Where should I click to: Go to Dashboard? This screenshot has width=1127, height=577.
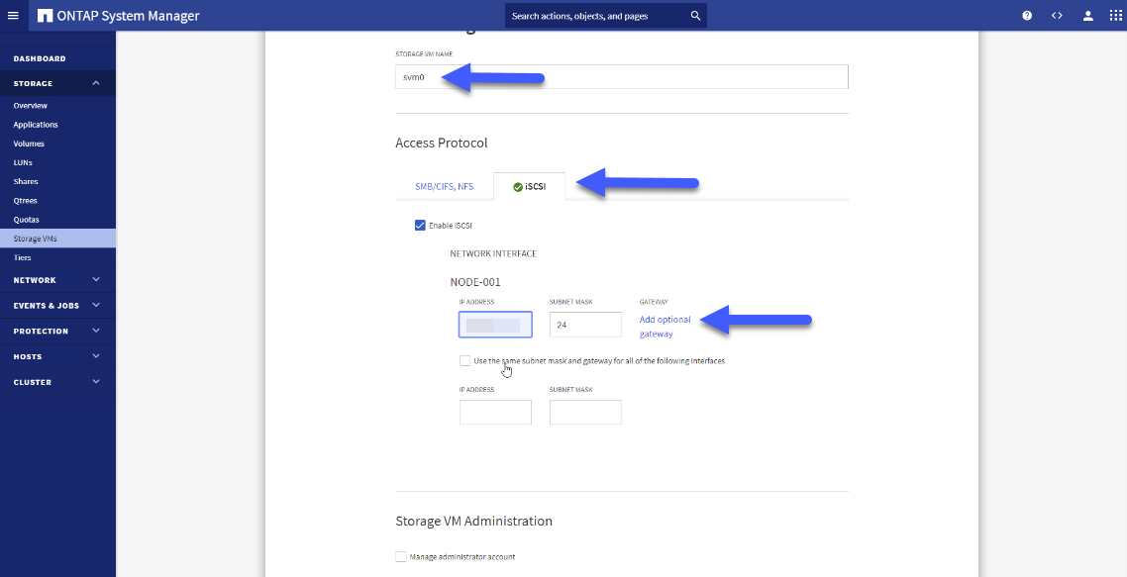click(40, 59)
